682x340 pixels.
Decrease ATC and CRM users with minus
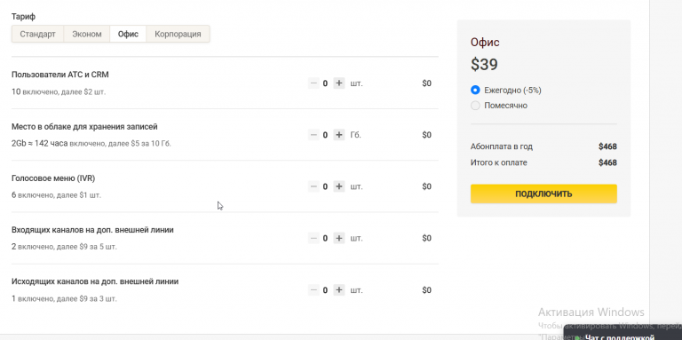point(313,83)
